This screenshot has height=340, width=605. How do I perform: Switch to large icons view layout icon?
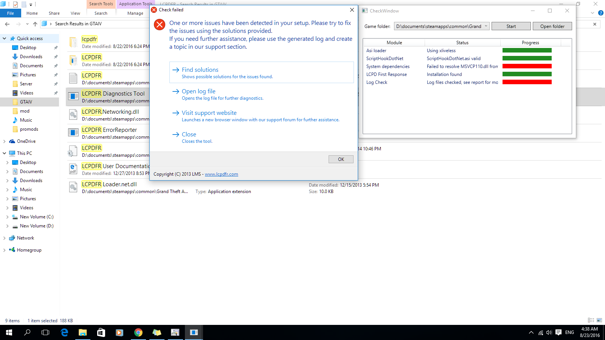click(x=599, y=320)
